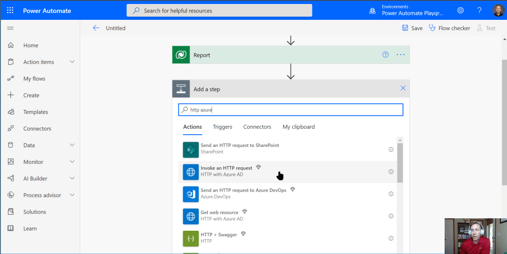The image size is (507, 254).
Task: Show info for Invoke an HTTP request
Action: 391,172
